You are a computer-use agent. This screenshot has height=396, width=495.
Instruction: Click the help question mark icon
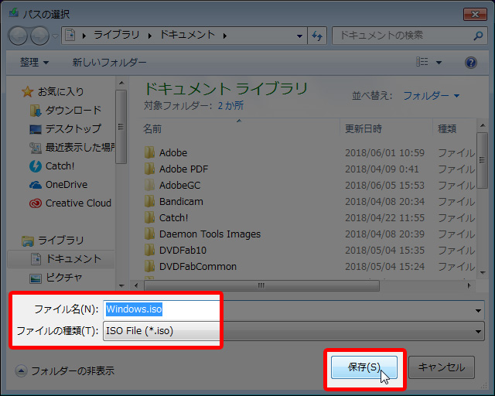(x=470, y=63)
